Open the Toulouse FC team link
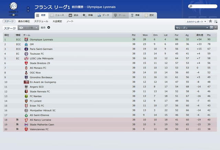 click(x=37, y=54)
